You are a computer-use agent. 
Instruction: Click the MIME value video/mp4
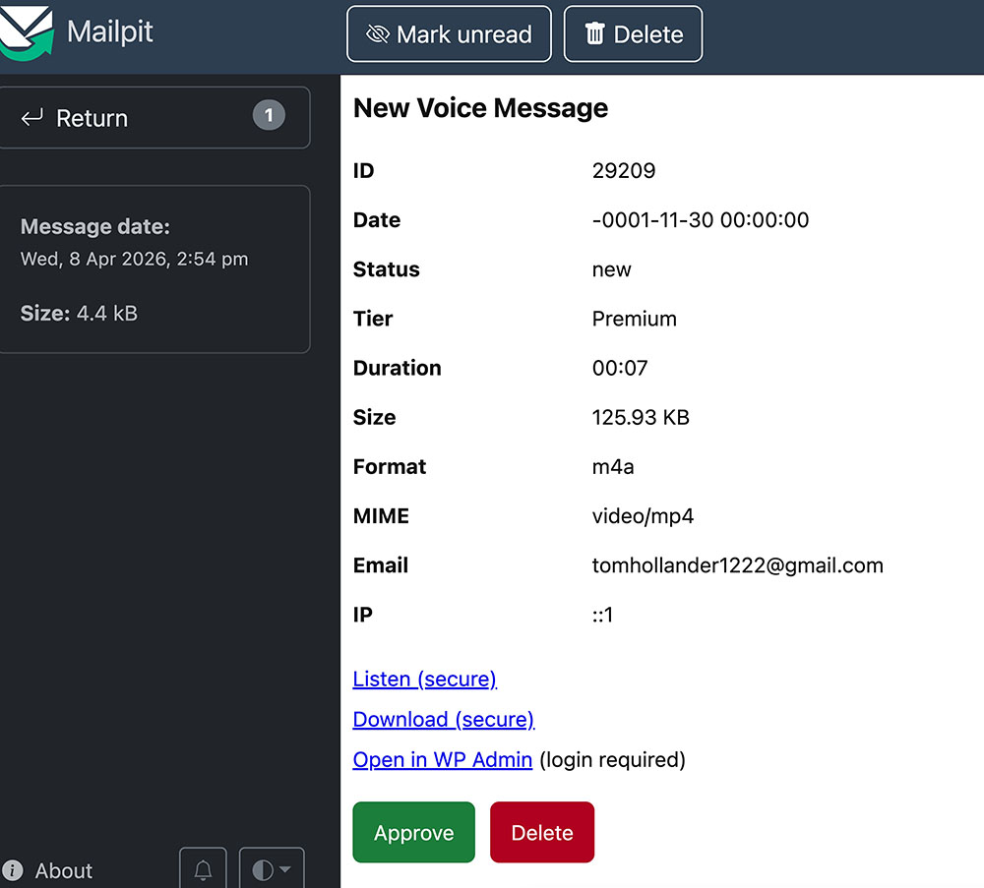tap(643, 516)
